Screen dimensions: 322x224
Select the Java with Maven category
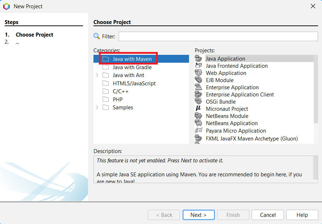click(132, 59)
